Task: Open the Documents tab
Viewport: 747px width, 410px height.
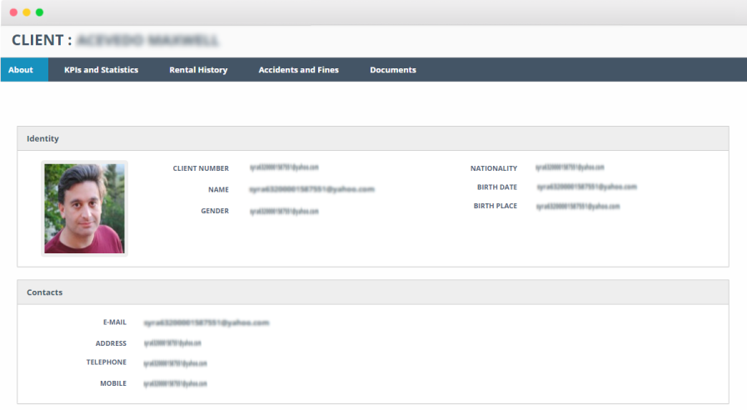Action: point(393,70)
